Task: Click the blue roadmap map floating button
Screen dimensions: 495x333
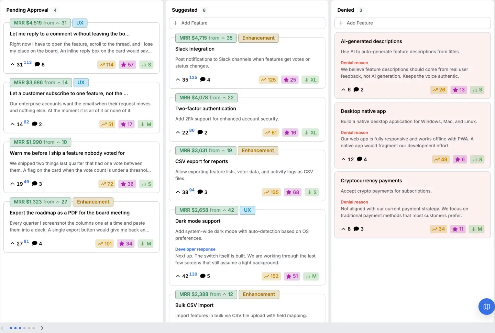Action: tap(486, 306)
